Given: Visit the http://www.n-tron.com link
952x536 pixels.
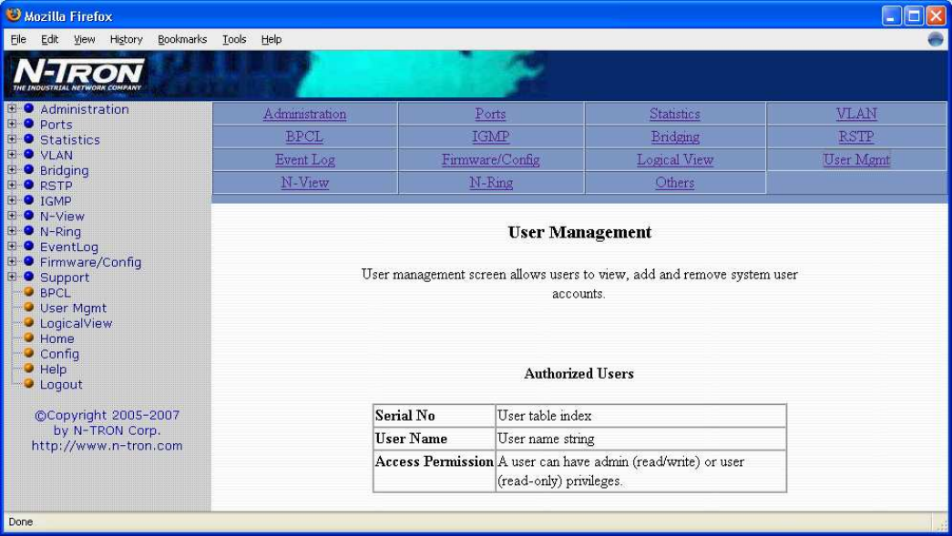Looking at the screenshot, I should [107, 446].
